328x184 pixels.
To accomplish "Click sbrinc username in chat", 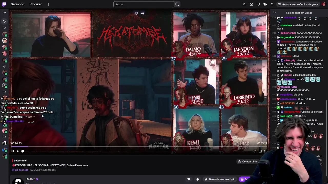I will coord(288,75).
